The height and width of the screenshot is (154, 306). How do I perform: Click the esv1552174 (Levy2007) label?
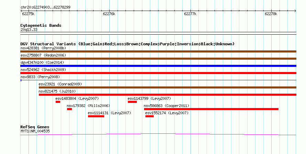pos(167,113)
